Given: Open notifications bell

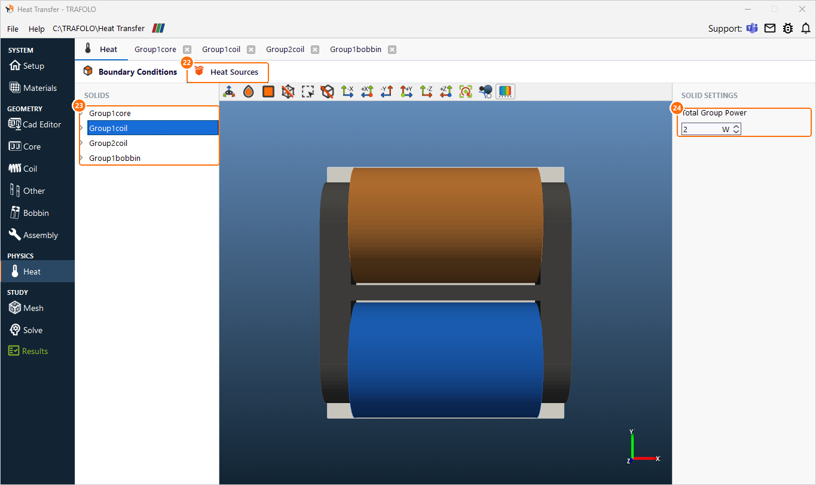Looking at the screenshot, I should tap(806, 28).
